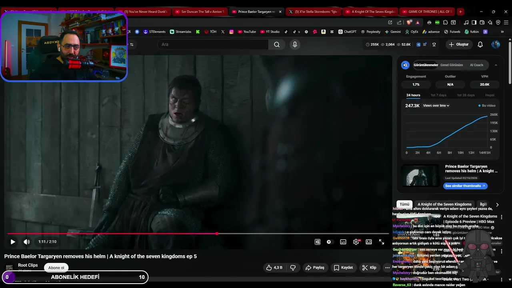Select 24 hours time range
The image size is (512, 288).
413,95
